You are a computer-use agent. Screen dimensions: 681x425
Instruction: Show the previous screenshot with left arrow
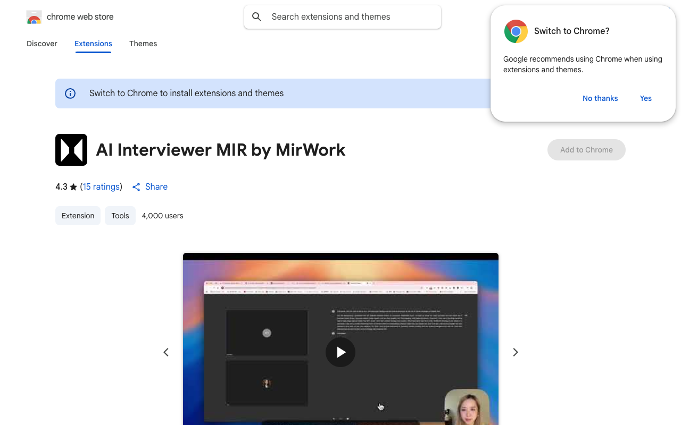point(166,352)
